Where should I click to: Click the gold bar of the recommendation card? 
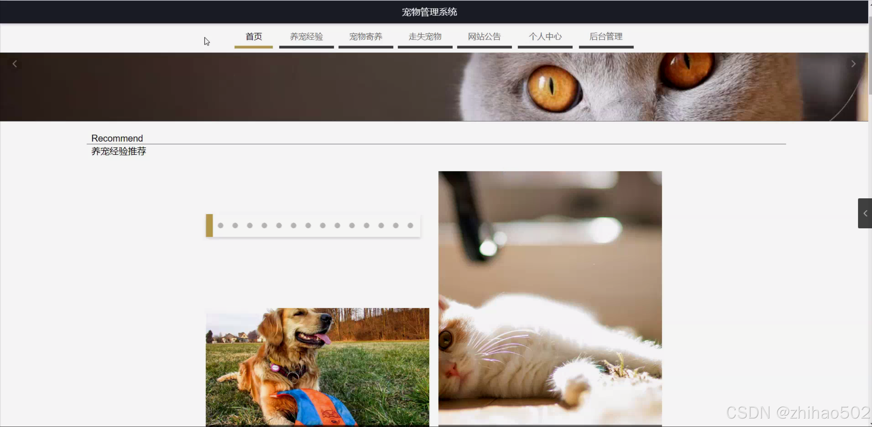209,226
